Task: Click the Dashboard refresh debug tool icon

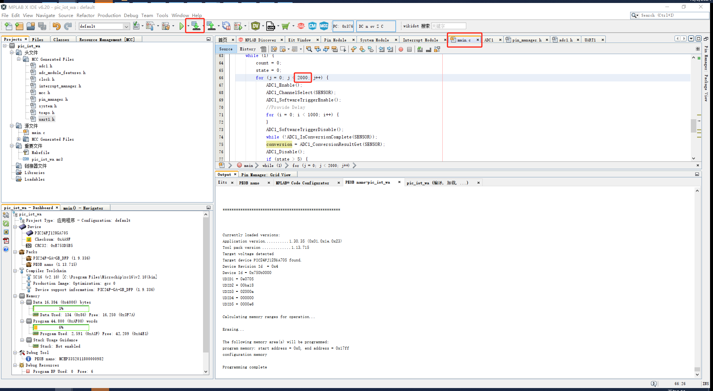Action: (6, 224)
